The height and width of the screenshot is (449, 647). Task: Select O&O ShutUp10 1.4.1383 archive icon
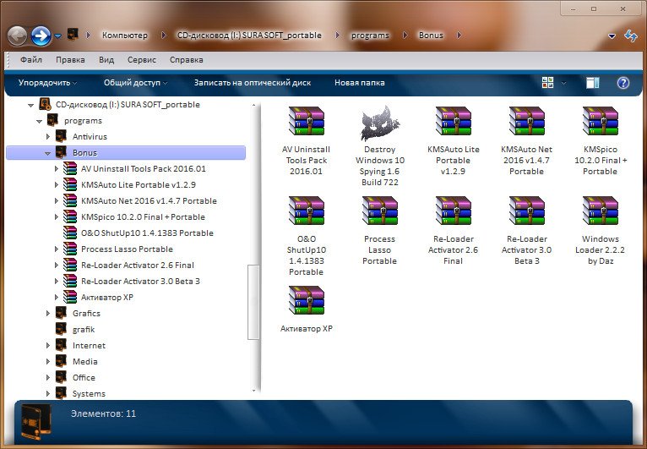pyautogui.click(x=306, y=211)
